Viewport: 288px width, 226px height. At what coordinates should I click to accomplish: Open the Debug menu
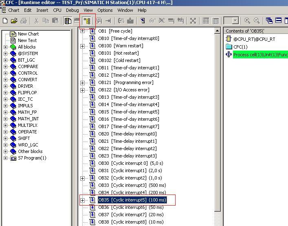pyautogui.click(x=73, y=10)
